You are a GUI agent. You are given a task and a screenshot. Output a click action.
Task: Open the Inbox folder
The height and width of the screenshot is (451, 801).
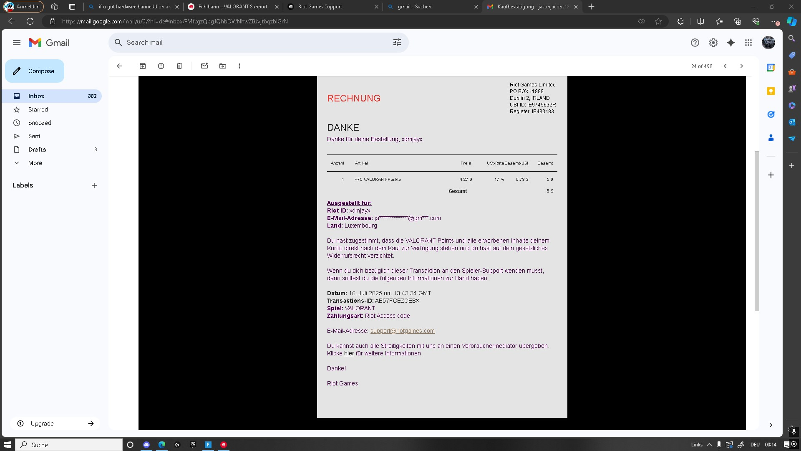52,96
